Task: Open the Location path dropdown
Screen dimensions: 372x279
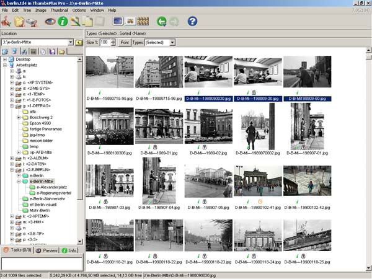Action: (69, 42)
